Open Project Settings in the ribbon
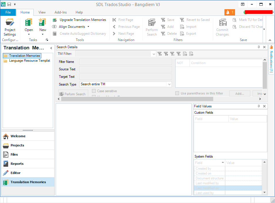 pos(10,27)
